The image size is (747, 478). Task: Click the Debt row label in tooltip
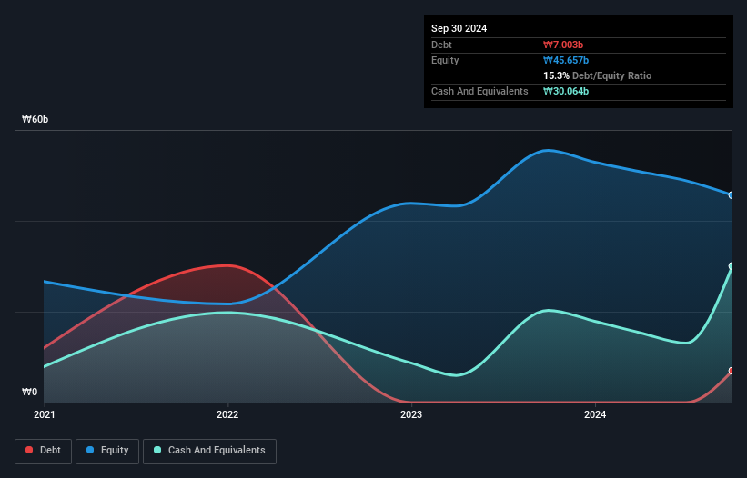coord(441,45)
